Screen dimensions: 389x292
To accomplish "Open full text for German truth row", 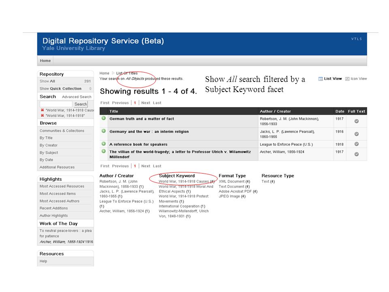I will 357,121.
